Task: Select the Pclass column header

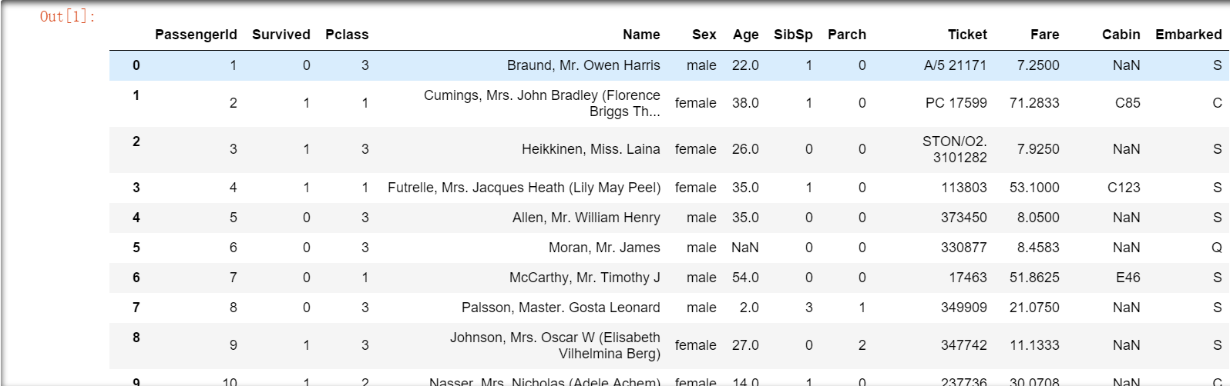Action: tap(347, 35)
